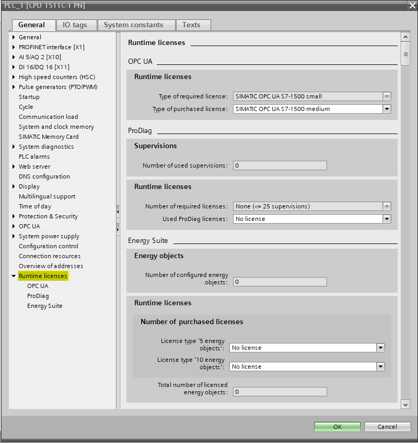The height and width of the screenshot is (443, 418).
Task: Cancel the properties dialog
Action: tap(387, 427)
